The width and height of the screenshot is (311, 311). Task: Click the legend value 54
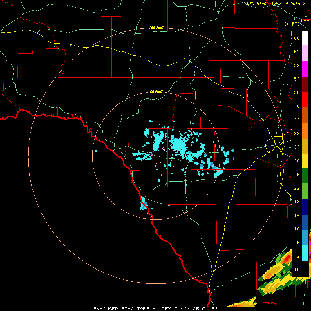point(297,79)
